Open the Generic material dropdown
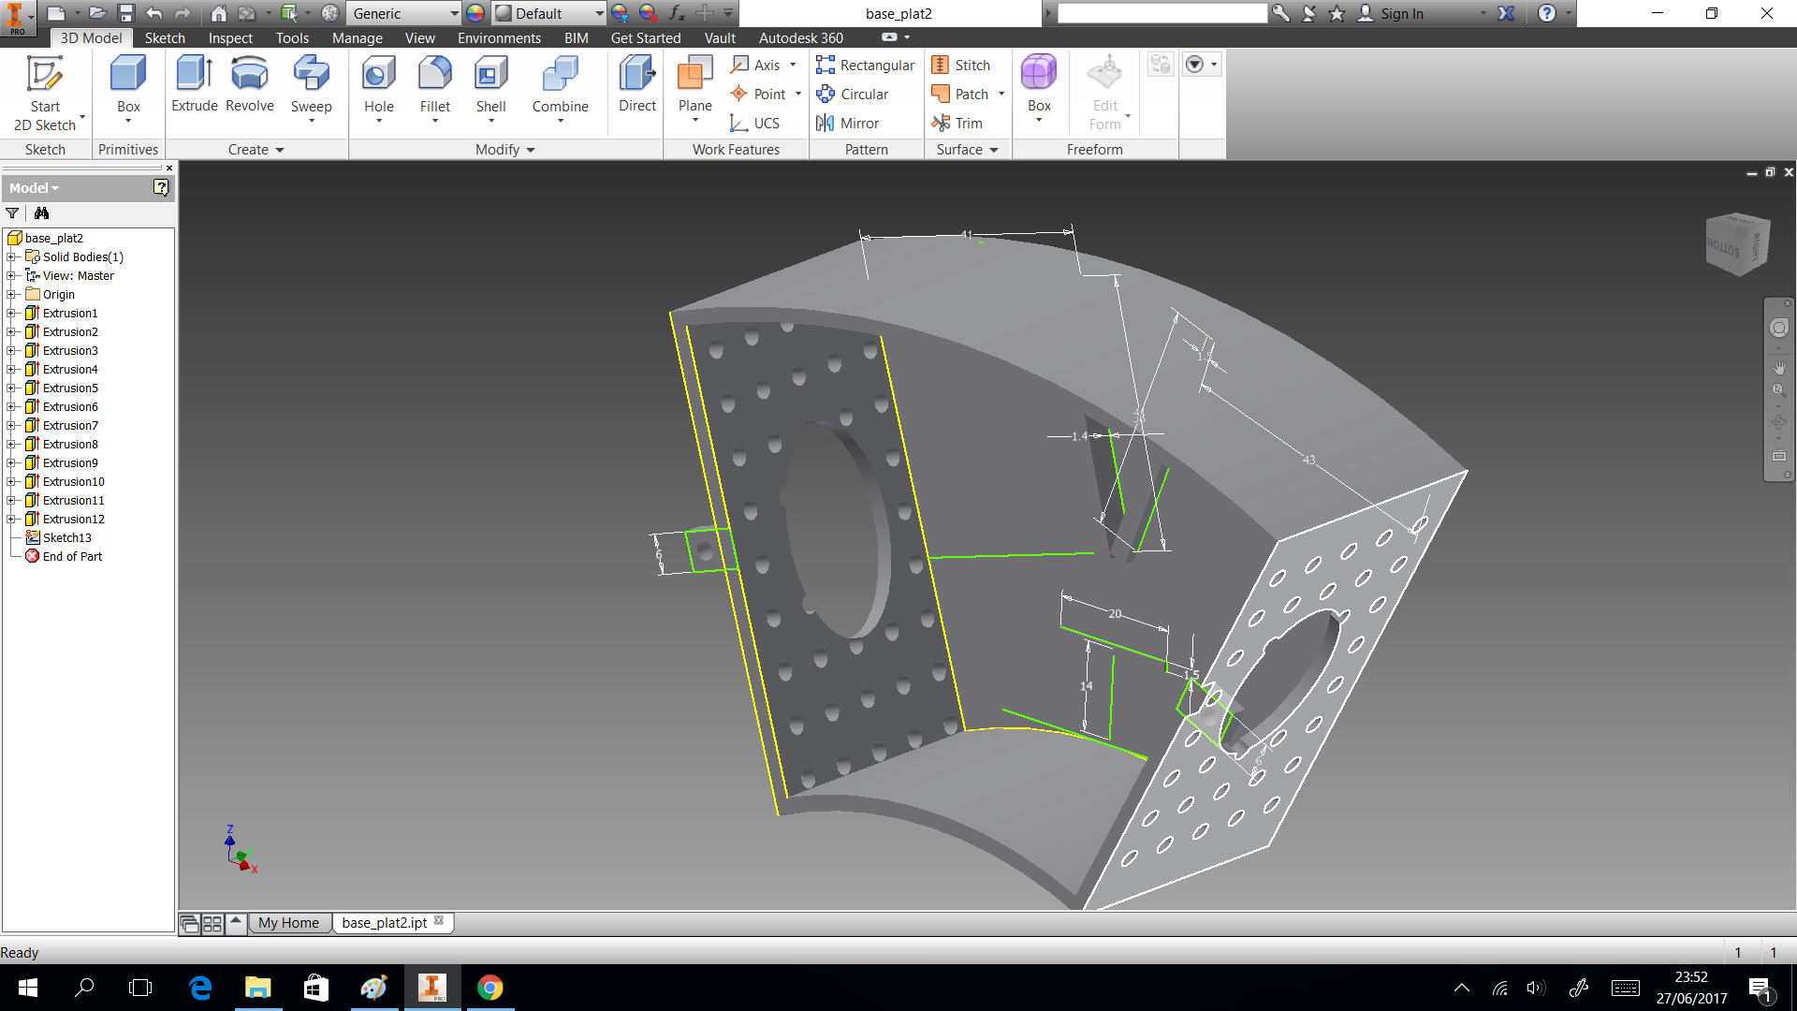This screenshot has height=1011, width=1797. [454, 13]
